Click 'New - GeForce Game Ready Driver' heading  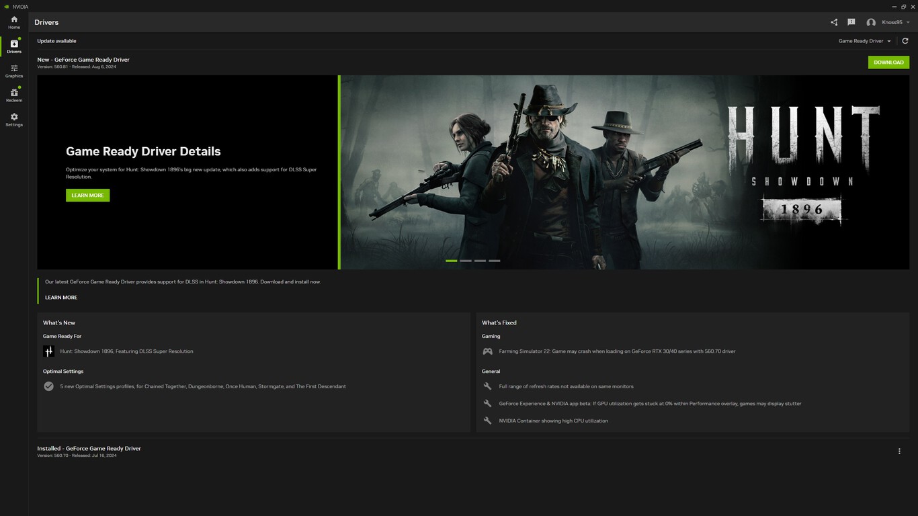(83, 60)
